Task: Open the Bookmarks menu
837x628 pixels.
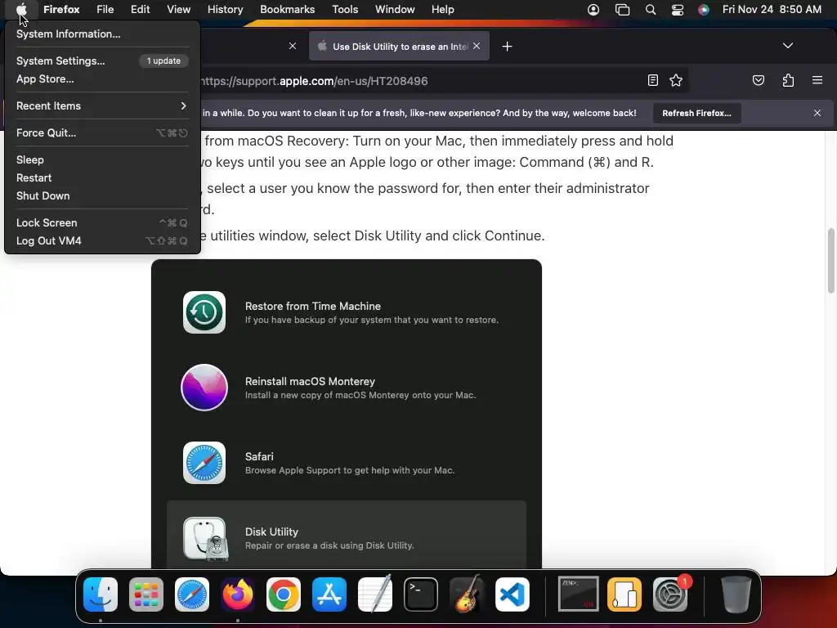Action: point(287,10)
